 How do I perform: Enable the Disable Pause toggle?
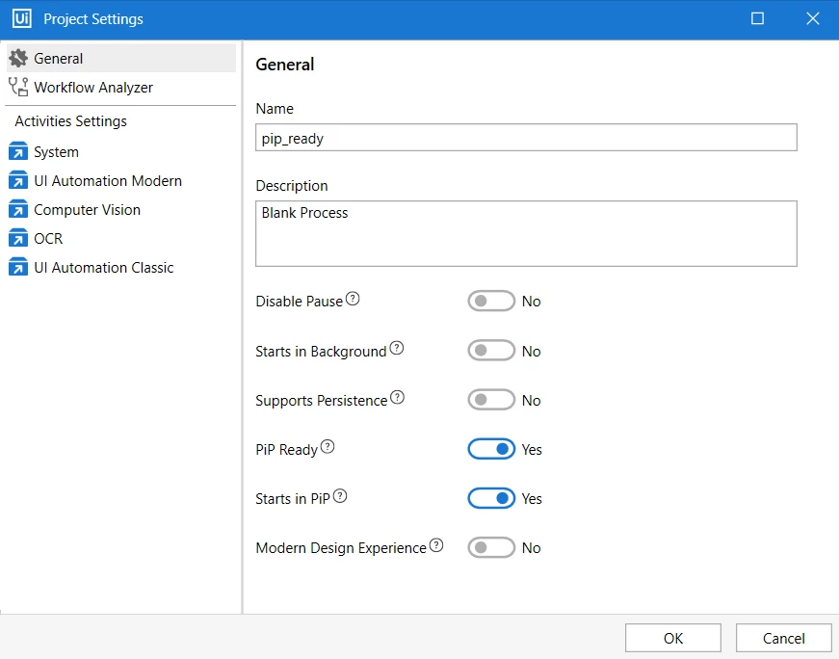[x=491, y=301]
